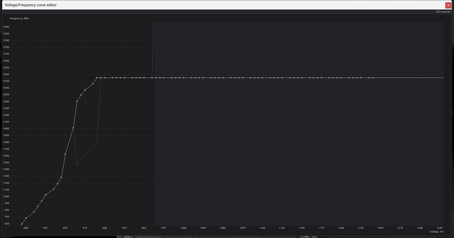Pick the curve point at 825 mV
Image resolution: width=454 pixels, height=238 pixels.
45,195
